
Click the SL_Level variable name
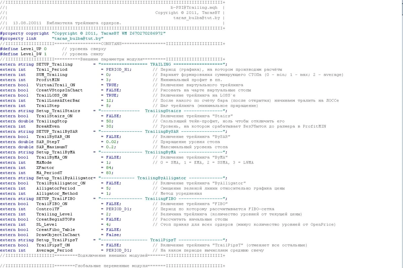tap(47, 224)
